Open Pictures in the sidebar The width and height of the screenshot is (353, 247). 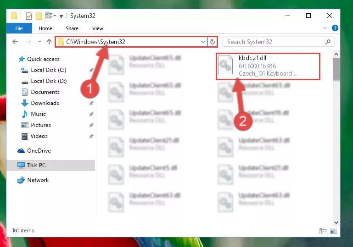click(x=41, y=125)
